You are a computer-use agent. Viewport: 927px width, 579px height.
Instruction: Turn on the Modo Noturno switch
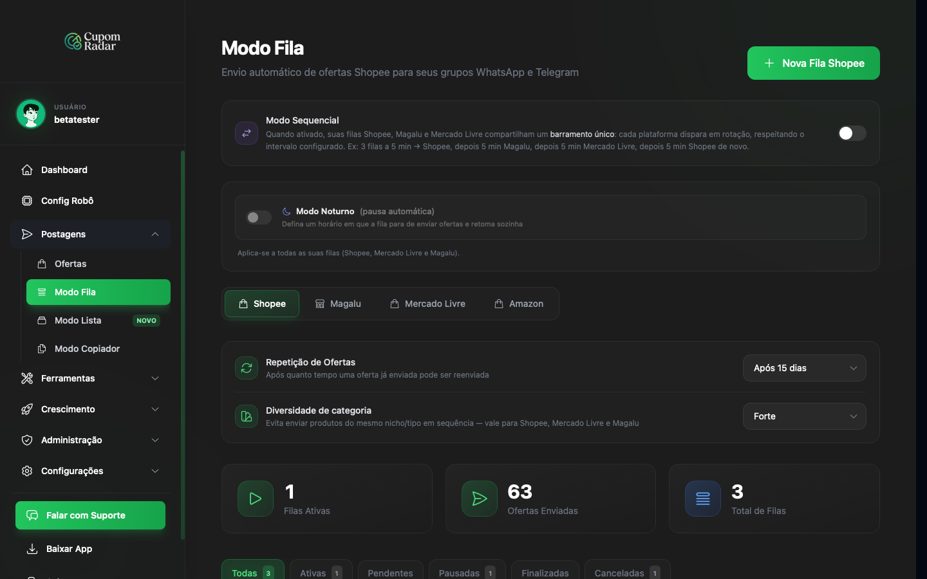point(259,217)
